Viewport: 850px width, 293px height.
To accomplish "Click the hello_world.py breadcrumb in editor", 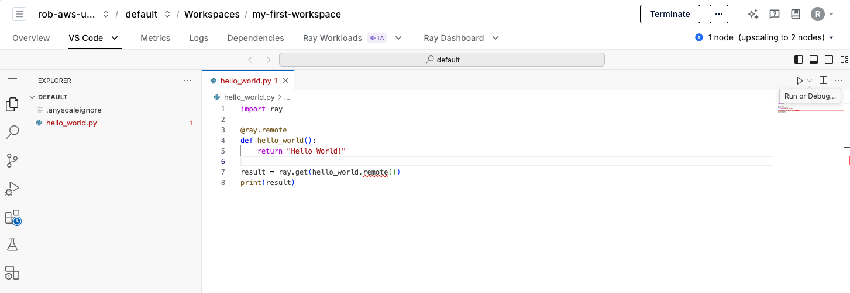I will click(249, 97).
